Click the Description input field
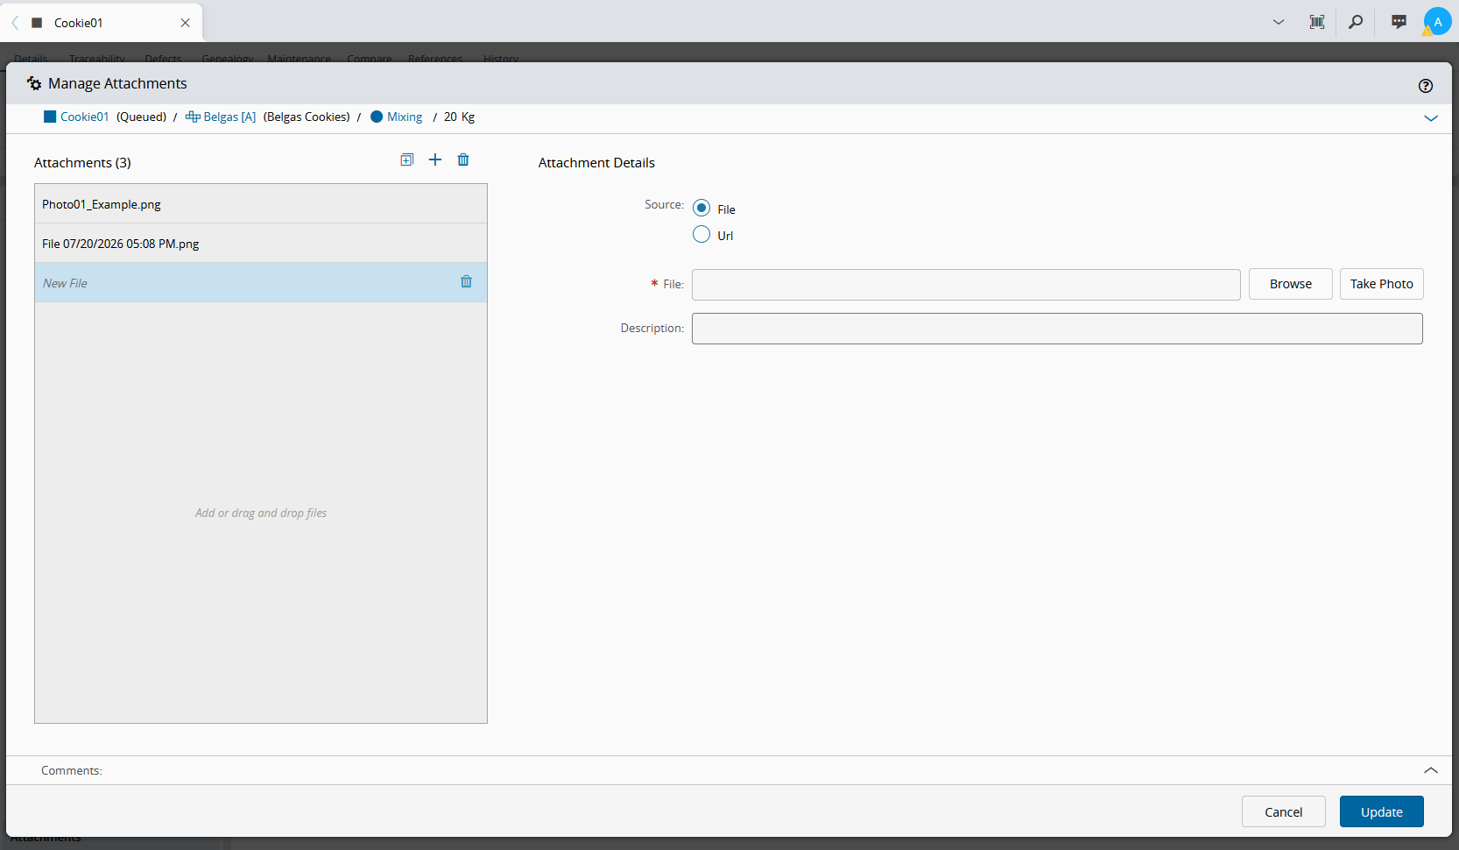1459x850 pixels. (x=1057, y=329)
